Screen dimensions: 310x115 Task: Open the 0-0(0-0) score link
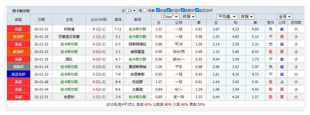click(x=99, y=59)
